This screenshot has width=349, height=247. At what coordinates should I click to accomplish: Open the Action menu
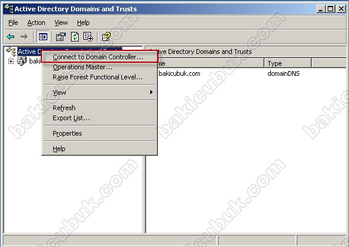36,23
